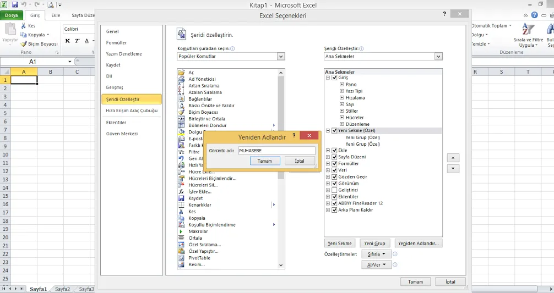
Task: Enable the Geliştirici checkbox
Action: [x=334, y=190]
